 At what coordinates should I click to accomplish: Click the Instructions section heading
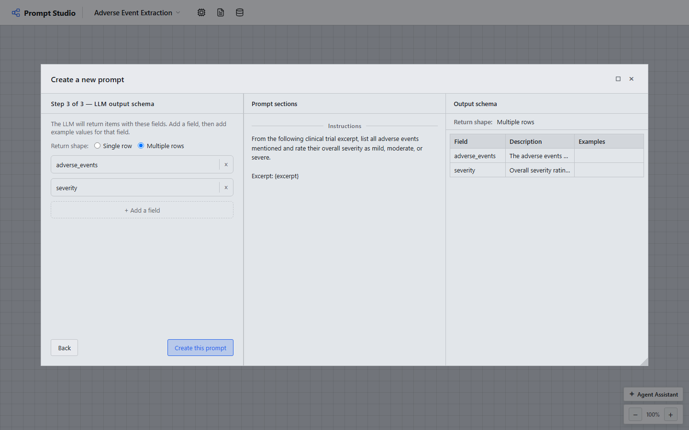tap(344, 126)
